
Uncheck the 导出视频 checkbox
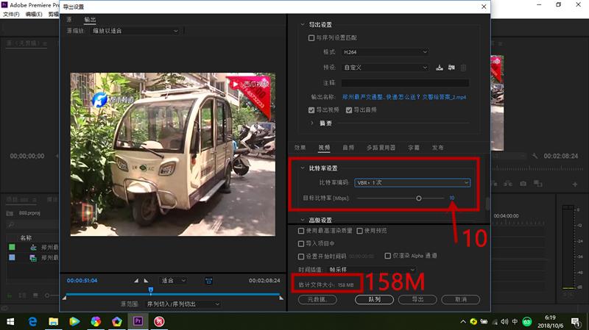tap(311, 110)
